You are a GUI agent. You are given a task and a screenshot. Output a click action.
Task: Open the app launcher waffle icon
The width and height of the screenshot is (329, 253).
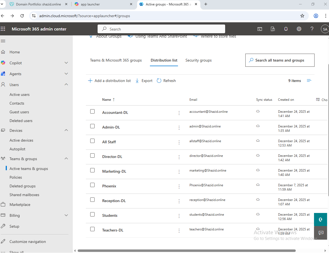(x=3, y=29)
